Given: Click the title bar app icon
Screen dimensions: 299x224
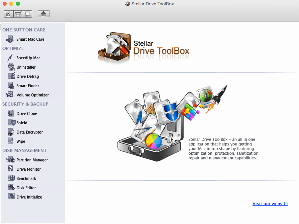Looking at the screenshot, I should (127, 4).
